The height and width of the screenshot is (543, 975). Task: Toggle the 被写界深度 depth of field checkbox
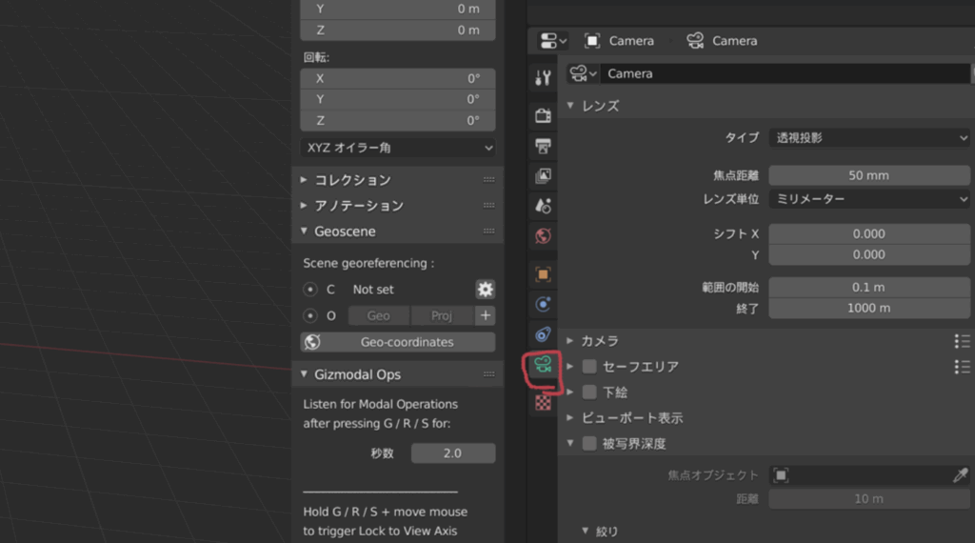point(589,444)
